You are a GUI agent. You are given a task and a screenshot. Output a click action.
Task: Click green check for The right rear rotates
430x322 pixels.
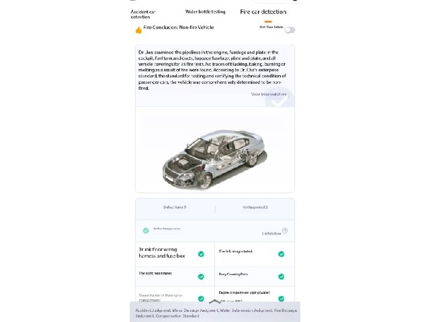[201, 276]
